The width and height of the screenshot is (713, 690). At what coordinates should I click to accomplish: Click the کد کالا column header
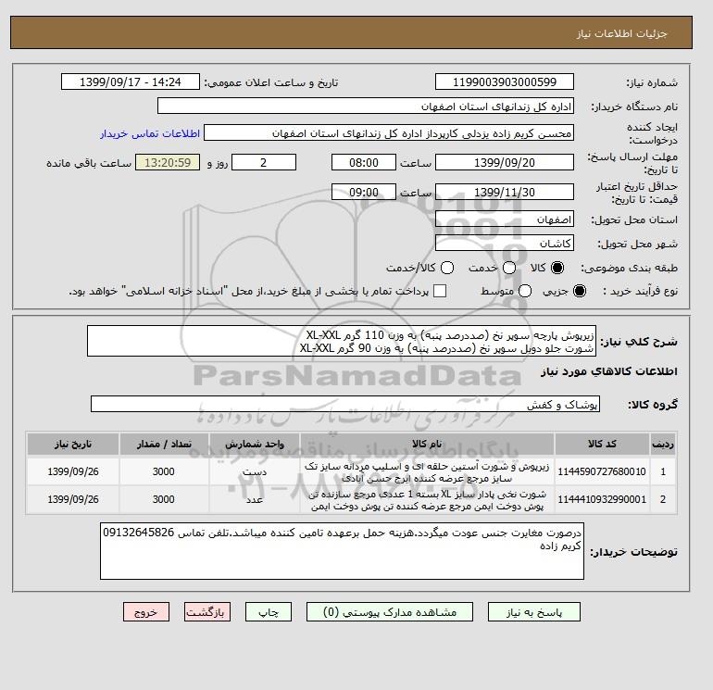point(602,444)
